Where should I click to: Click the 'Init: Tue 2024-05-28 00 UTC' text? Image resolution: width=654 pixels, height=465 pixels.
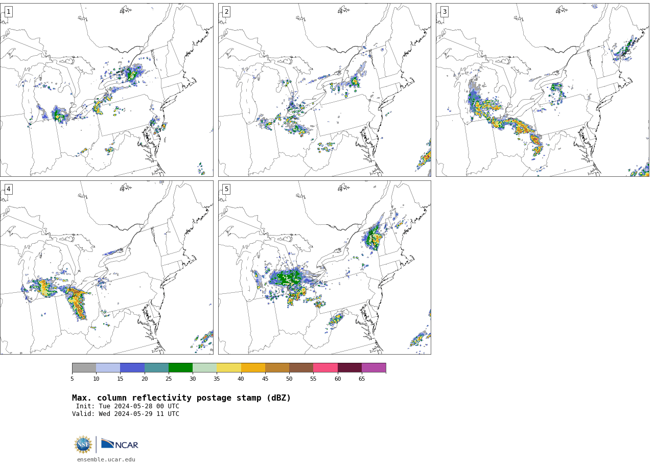(128, 406)
